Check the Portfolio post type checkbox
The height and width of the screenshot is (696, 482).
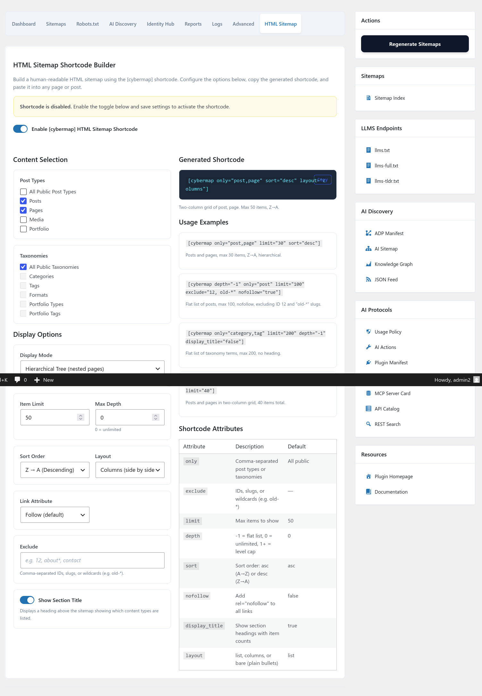pos(23,229)
